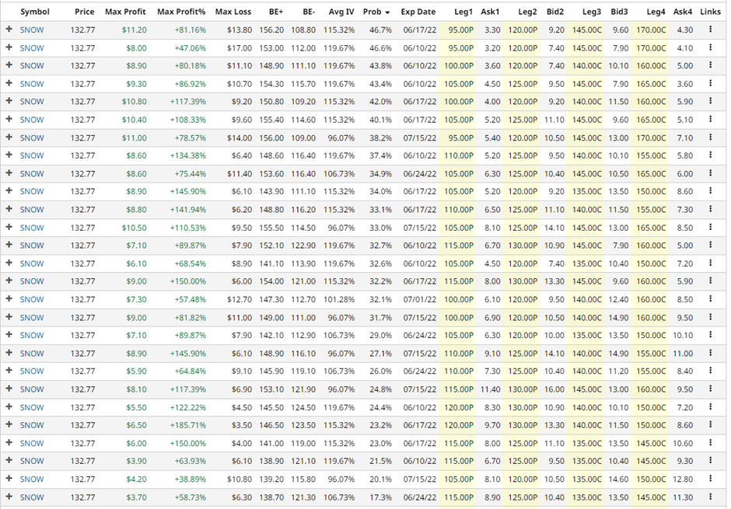731x509 pixels.
Task: Sort table by Max Profit header
Action: tap(125, 12)
